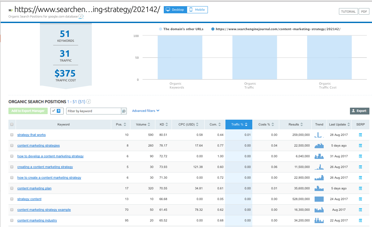This screenshot has height=227, width=372.
Task: Check the row for "content marketing strategies"
Action: (12, 146)
